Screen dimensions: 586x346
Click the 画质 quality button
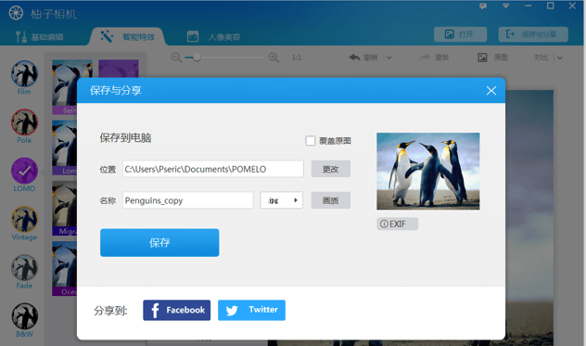(331, 200)
